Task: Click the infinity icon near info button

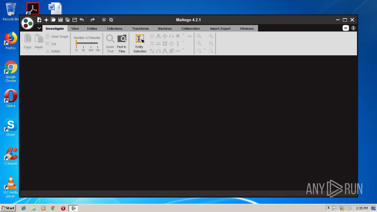Action: coord(346,28)
